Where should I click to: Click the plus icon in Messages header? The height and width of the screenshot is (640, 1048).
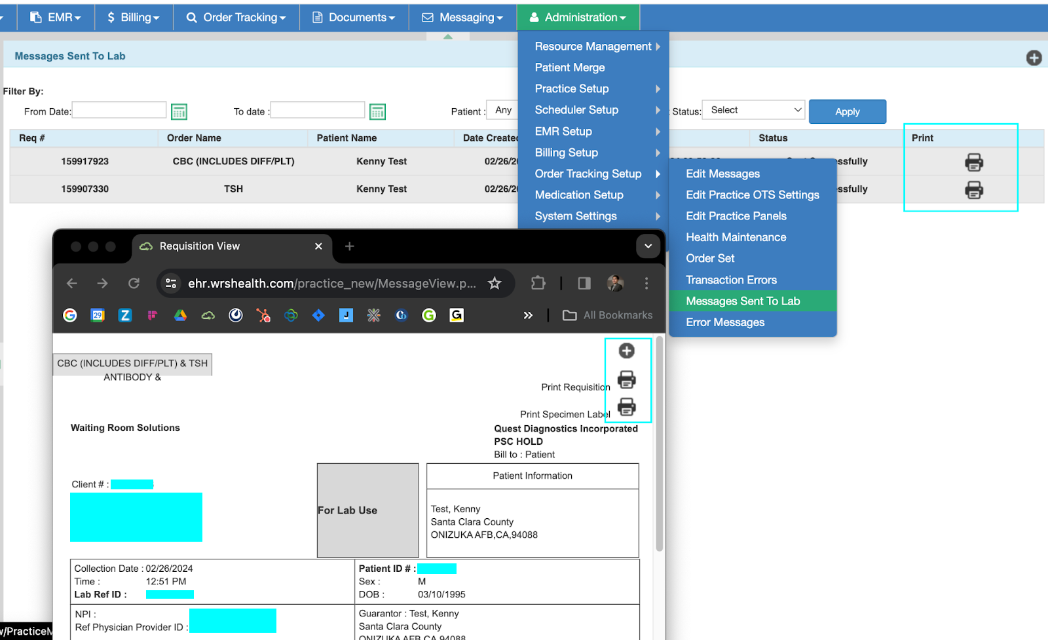pos(1034,58)
